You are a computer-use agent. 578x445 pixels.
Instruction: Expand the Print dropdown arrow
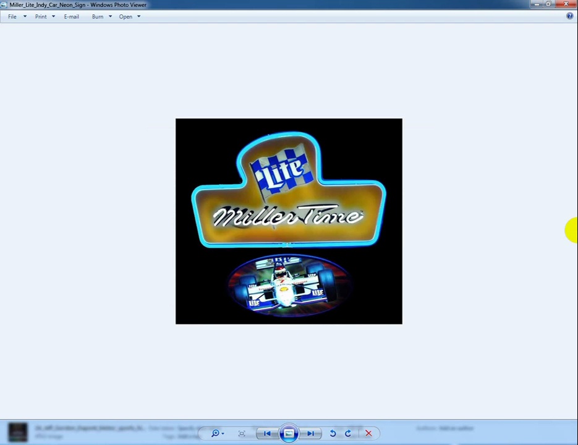click(53, 17)
